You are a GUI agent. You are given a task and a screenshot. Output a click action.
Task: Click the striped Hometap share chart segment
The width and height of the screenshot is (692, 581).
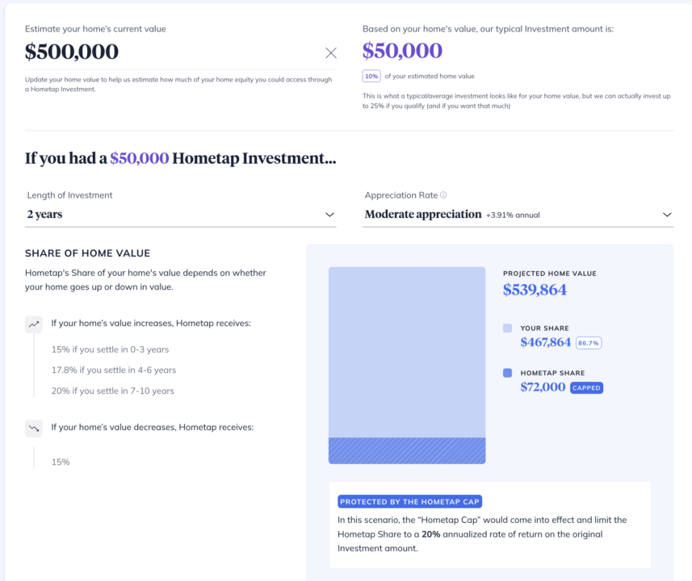click(x=406, y=450)
